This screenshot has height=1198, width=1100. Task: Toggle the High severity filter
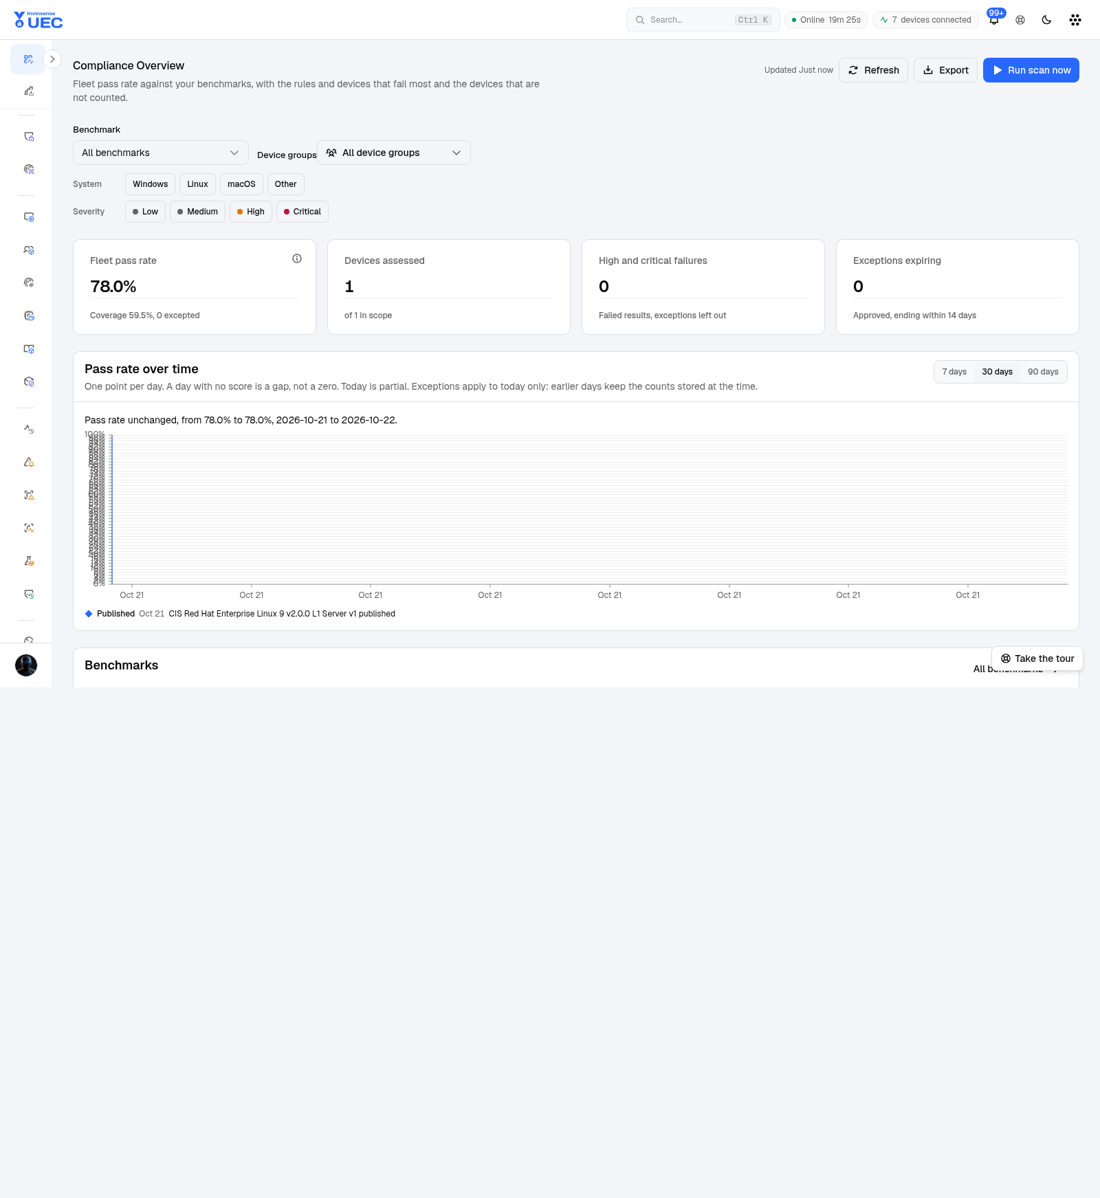250,212
